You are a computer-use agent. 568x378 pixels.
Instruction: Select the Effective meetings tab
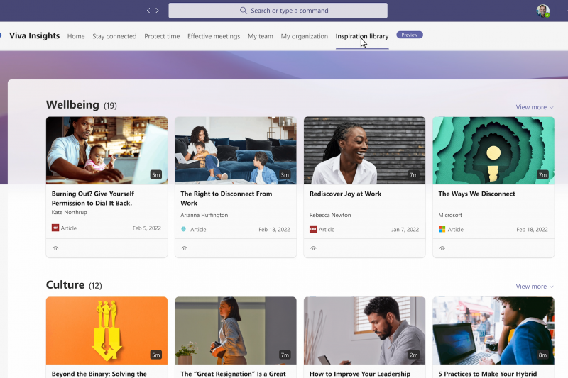[x=214, y=36]
